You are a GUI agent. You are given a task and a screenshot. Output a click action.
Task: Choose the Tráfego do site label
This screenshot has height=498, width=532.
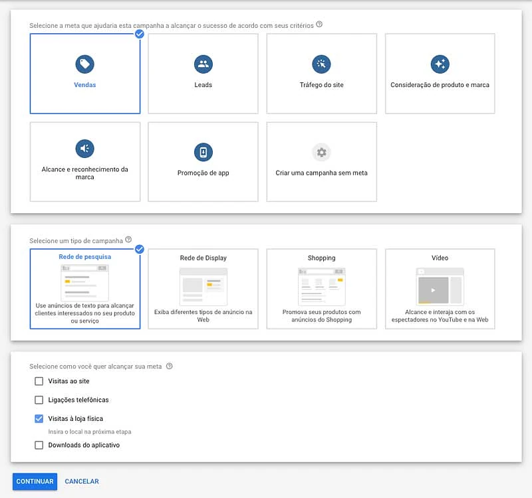(321, 85)
